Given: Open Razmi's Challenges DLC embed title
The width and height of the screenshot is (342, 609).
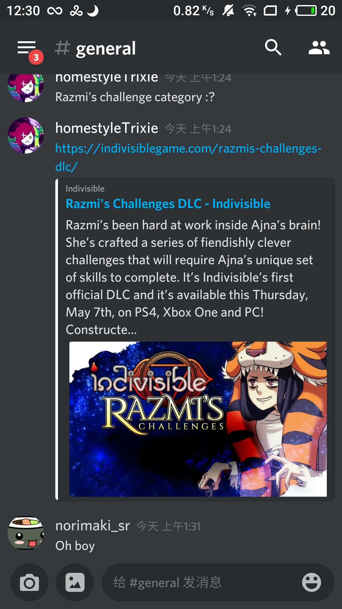Looking at the screenshot, I should 168,204.
